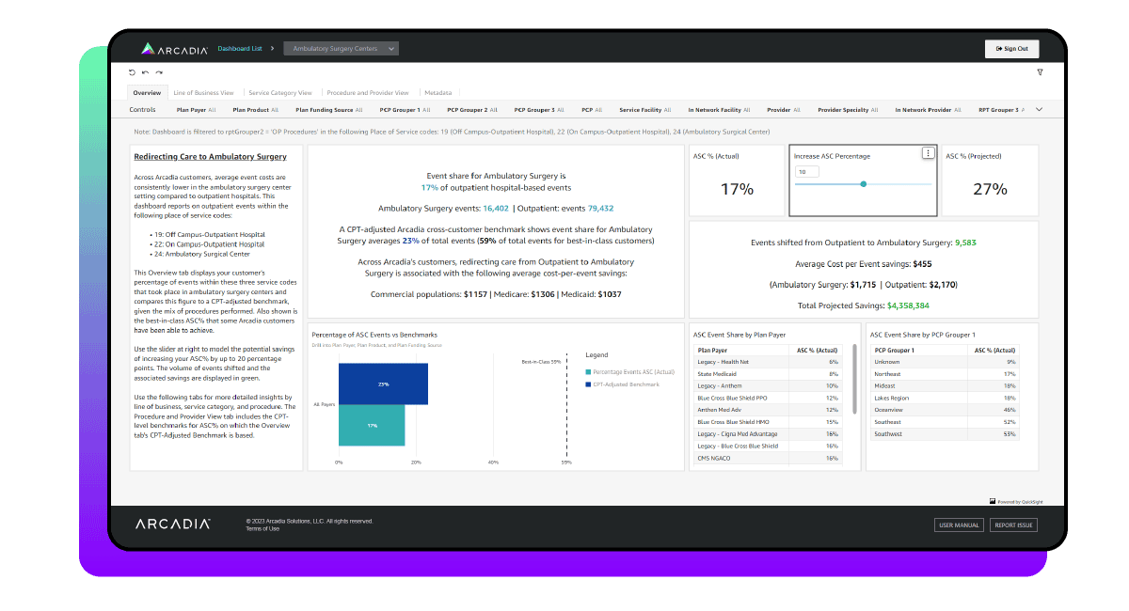Select the Lakes Region row

945,398
